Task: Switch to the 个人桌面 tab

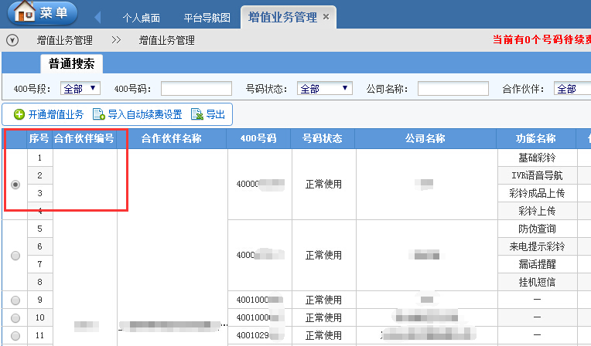Action: (144, 18)
